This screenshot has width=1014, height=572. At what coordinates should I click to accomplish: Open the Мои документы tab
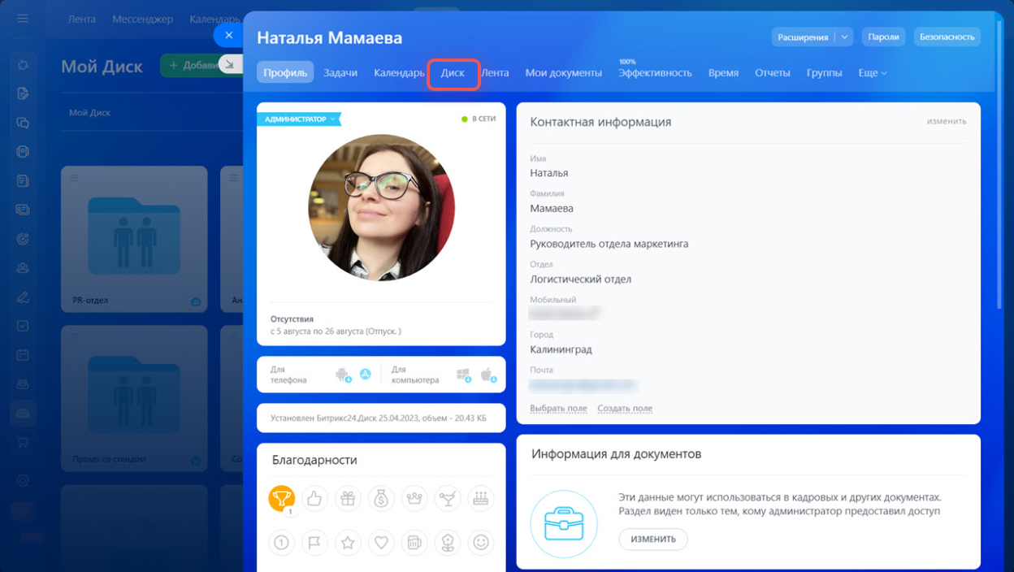pos(564,72)
